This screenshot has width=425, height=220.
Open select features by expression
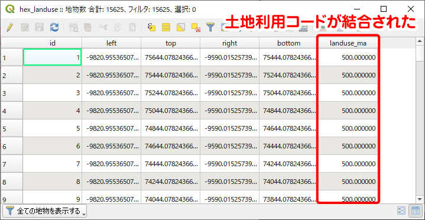tap(151, 27)
